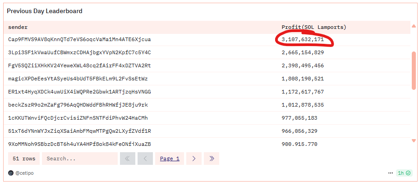Go to the next page arrow
The image size is (419, 182).
194,159
